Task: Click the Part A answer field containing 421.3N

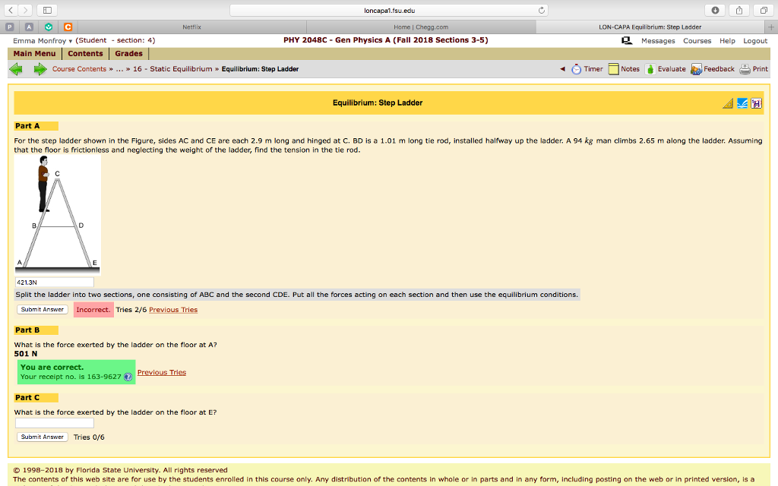Action: pyautogui.click(x=55, y=282)
